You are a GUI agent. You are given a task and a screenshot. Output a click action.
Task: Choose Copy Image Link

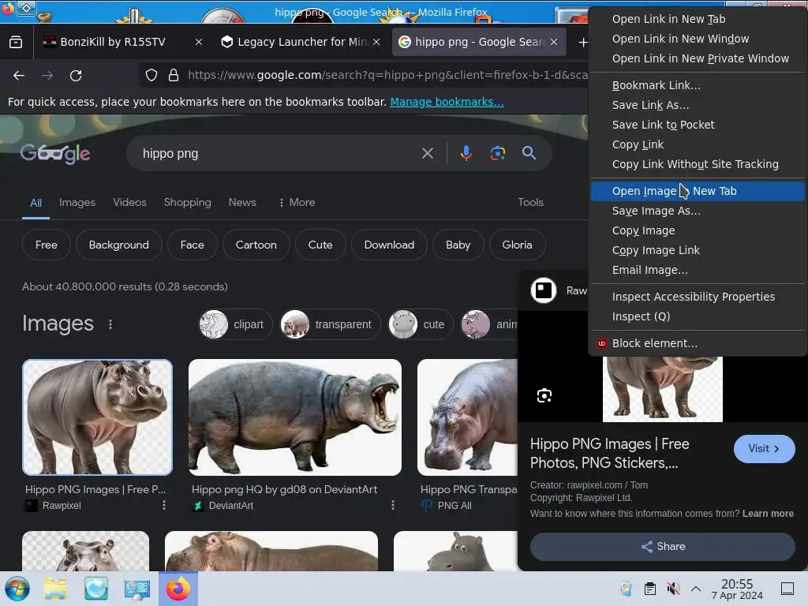tap(698, 250)
